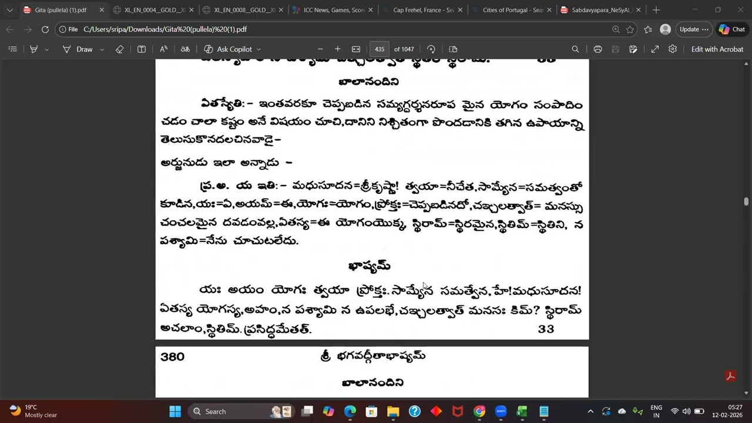The image size is (752, 423).
Task: Open Microsoft Edge from taskbar
Action: [350, 411]
